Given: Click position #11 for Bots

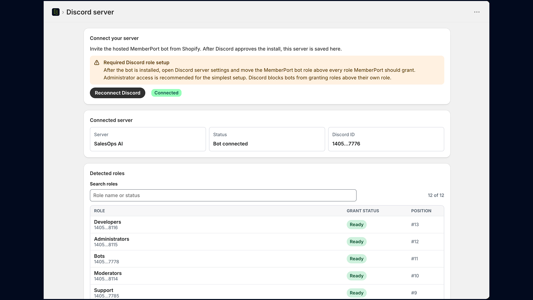Looking at the screenshot, I should coord(414,259).
